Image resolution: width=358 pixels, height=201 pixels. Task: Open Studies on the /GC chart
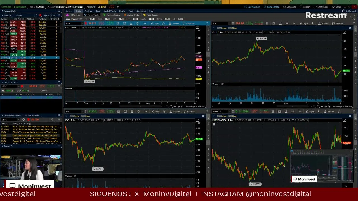[175, 111]
